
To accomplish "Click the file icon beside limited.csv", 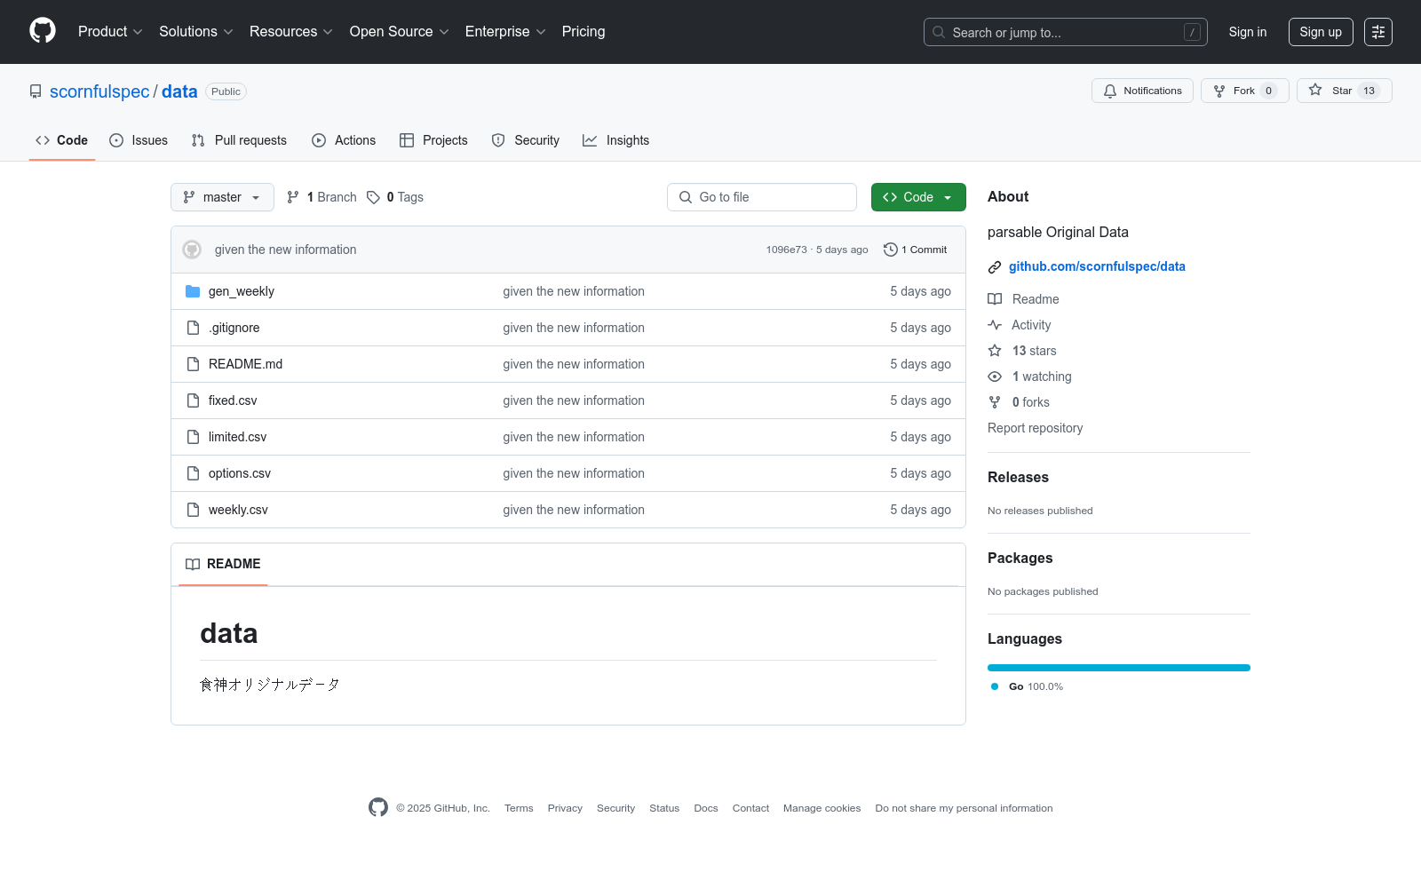I will point(193,437).
